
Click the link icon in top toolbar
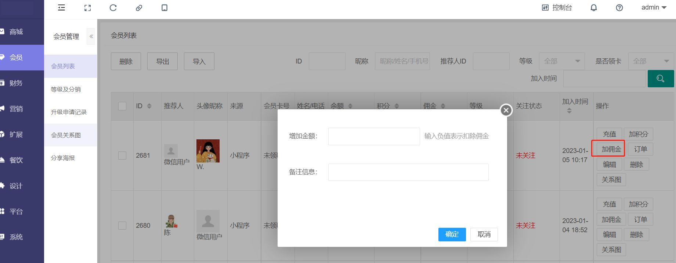click(x=139, y=8)
